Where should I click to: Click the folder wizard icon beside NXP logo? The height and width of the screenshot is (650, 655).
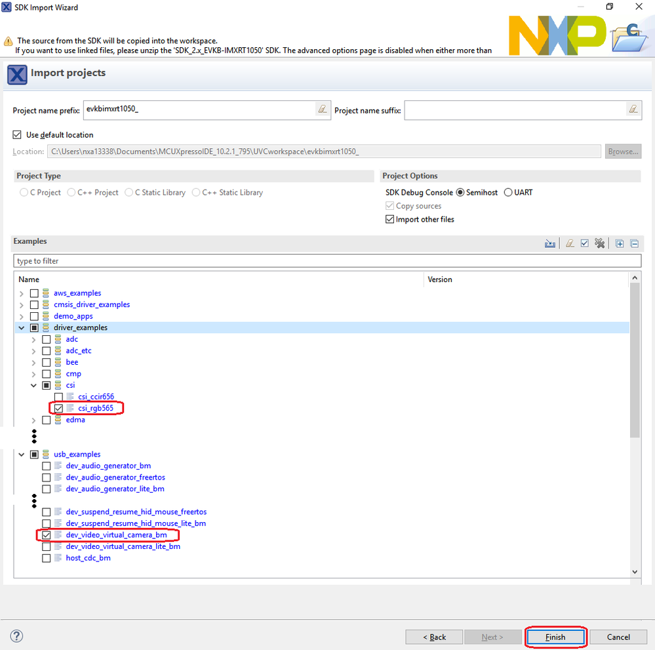[630, 38]
